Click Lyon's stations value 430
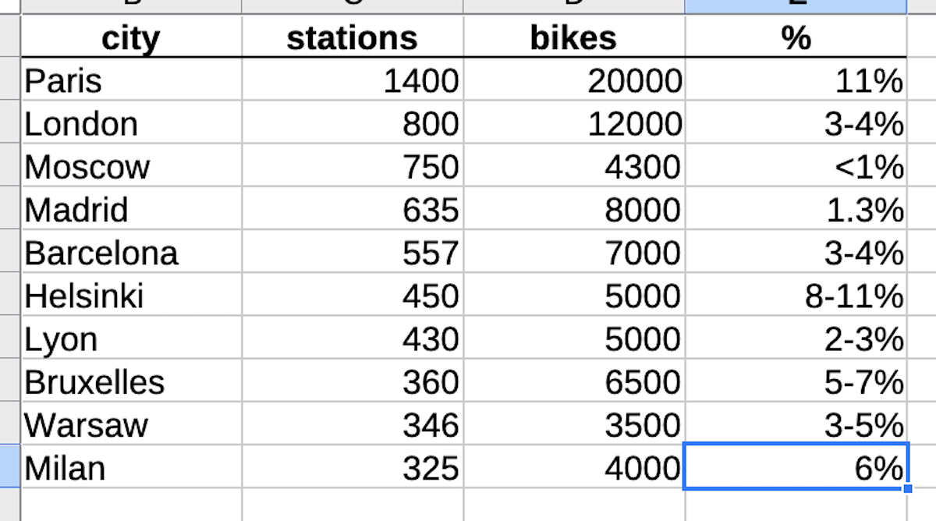Viewport: 936px width, 521px height. click(x=353, y=338)
